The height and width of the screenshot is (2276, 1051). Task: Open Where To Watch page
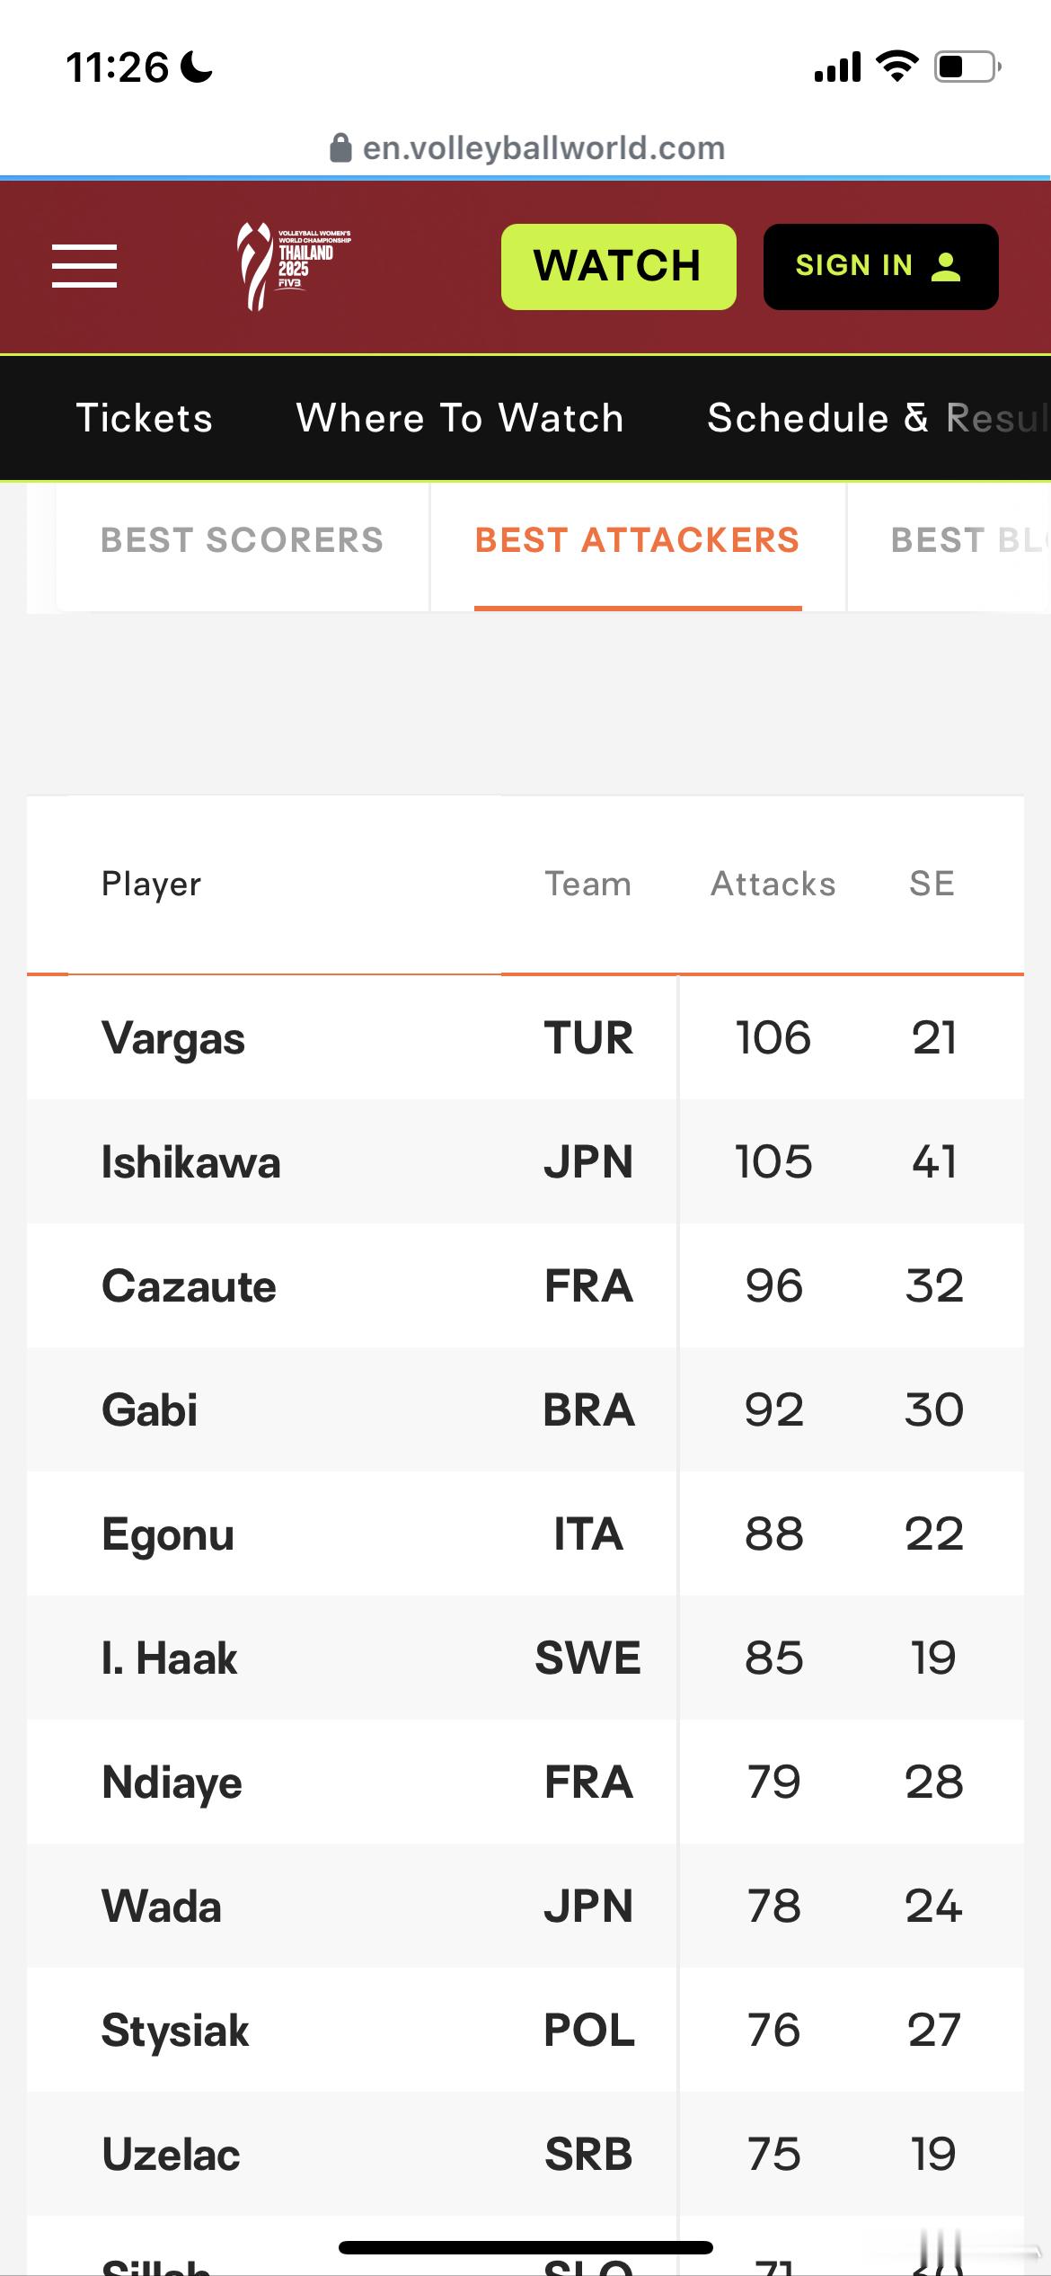[460, 418]
